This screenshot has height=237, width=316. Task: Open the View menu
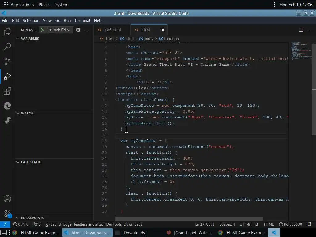click(x=47, y=21)
